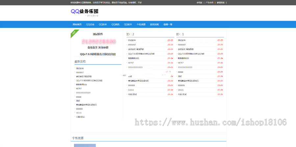Open 666666 in the ID : 1 list
Screen dimensions: 296x147
point(181,85)
